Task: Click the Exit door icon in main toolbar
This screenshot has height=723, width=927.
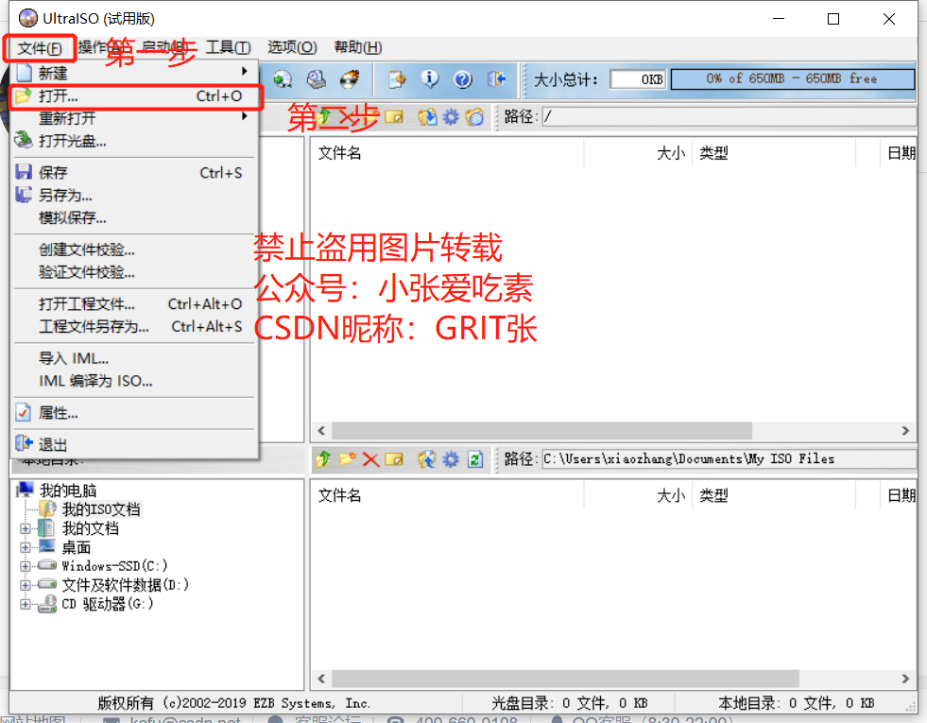Action: (x=496, y=79)
